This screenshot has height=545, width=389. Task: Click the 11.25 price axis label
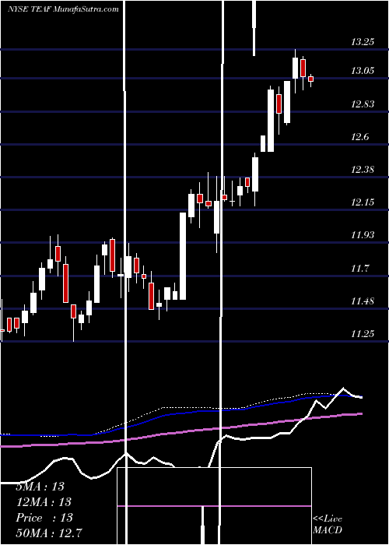click(363, 334)
